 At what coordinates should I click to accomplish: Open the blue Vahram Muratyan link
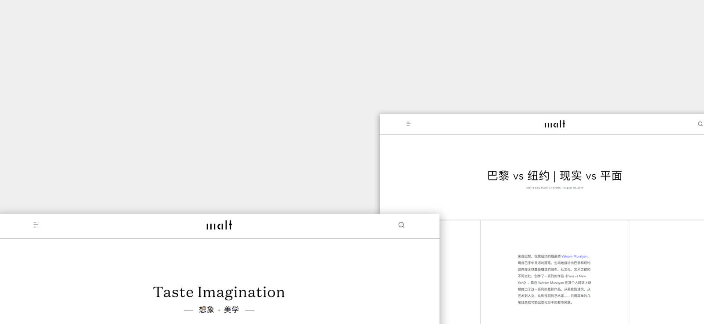574,256
